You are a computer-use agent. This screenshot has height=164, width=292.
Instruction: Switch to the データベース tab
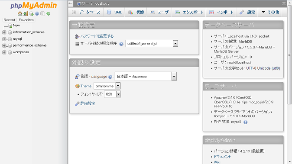[86, 12]
